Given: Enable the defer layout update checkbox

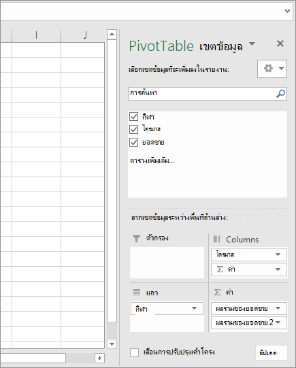Looking at the screenshot, I should 134,352.
